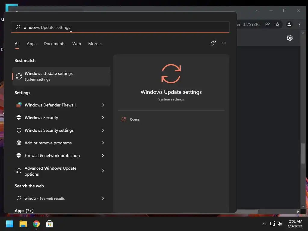Click the Windows Defender Firewall globe icon
Screen dimensions: 308x231
pyautogui.click(x=19, y=105)
